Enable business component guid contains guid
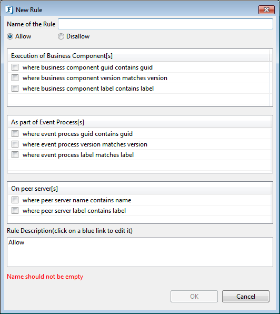This screenshot has width=280, height=314. [x=15, y=67]
